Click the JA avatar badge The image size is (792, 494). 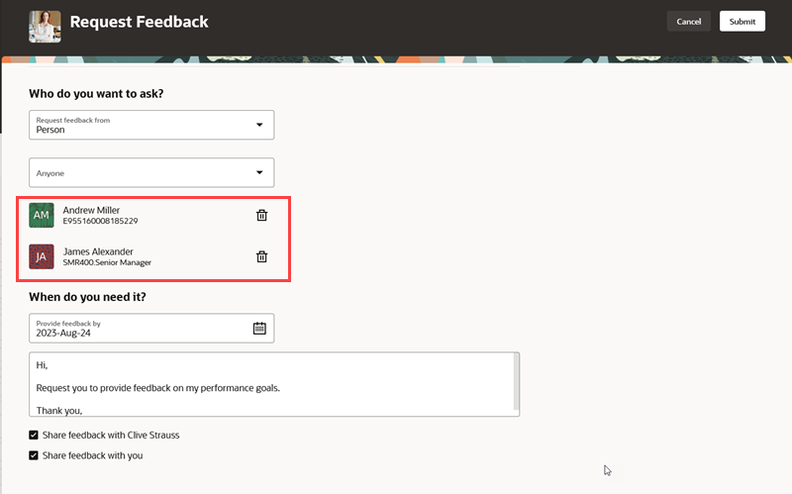pyautogui.click(x=42, y=256)
